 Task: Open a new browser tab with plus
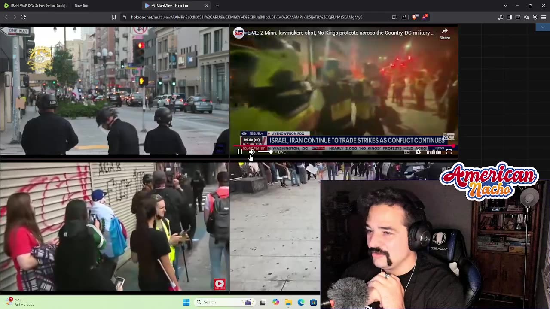217,6
